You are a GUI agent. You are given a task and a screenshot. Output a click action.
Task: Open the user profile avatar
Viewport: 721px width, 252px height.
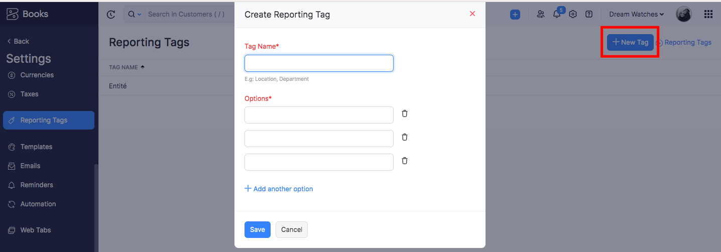tap(683, 14)
